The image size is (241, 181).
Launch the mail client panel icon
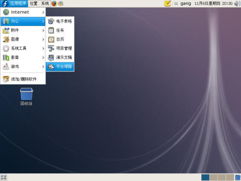(x=61, y=3)
